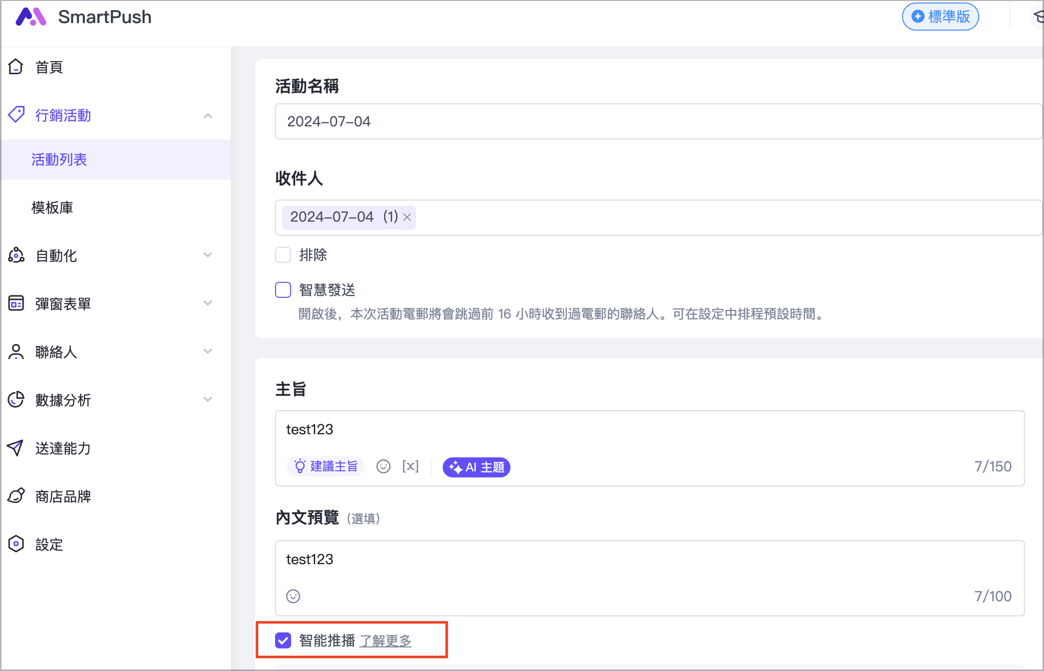The image size is (1044, 671).
Task: Enable the 排除 checkbox
Action: (x=283, y=255)
